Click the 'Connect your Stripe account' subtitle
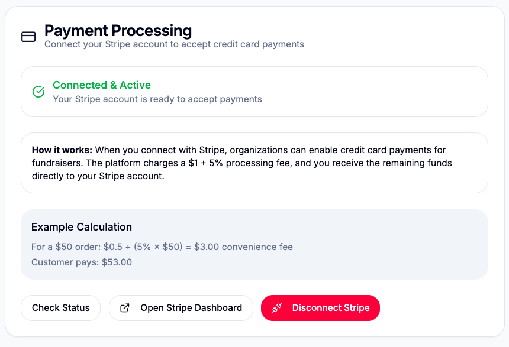This screenshot has height=347, width=509. 174,44
